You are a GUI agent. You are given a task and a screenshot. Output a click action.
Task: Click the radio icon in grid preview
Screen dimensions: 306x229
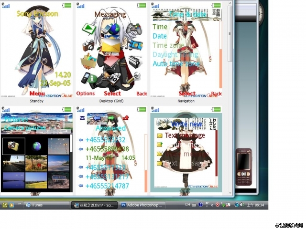[x=135, y=62]
